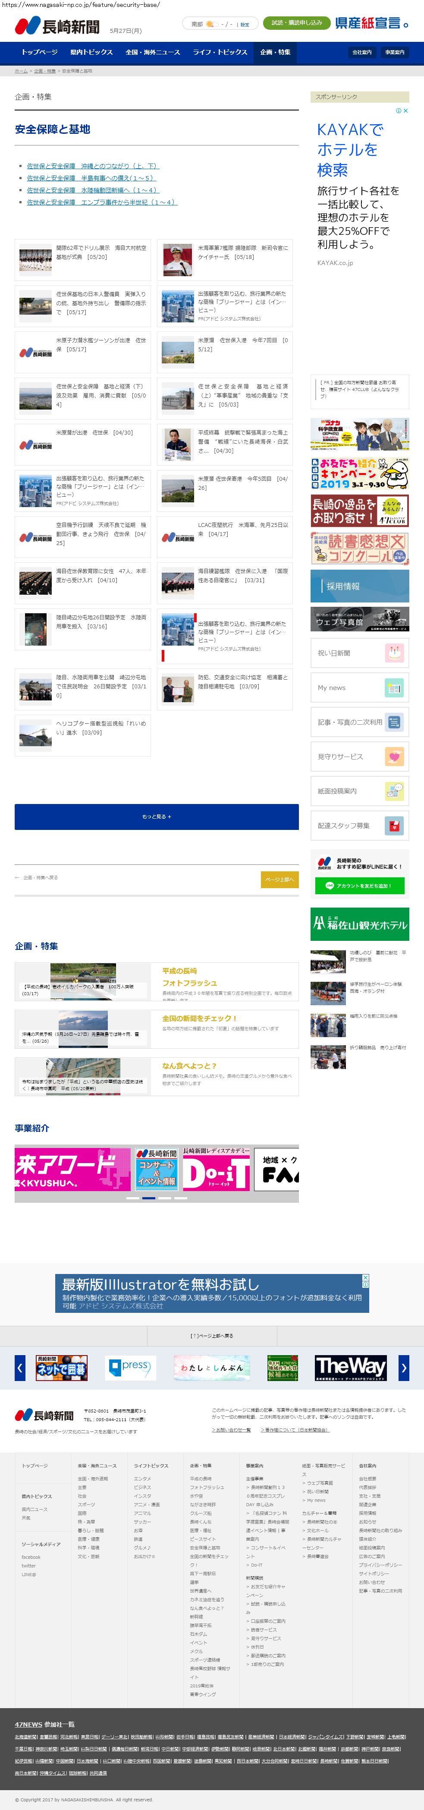Click the cake icon for 祝い日新聞

(394, 653)
